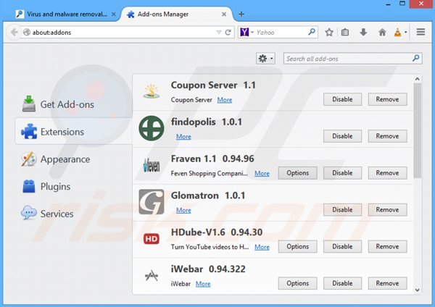Click the Glomatron G icon
This screenshot has width=435, height=307.
152,202
